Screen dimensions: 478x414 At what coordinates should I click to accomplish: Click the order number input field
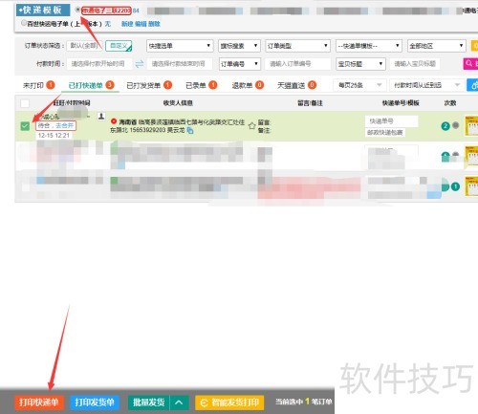click(297, 64)
